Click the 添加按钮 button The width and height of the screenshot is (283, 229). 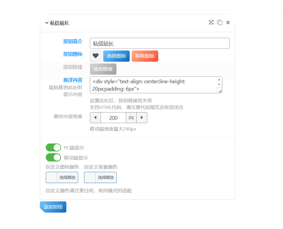pyautogui.click(x=53, y=207)
